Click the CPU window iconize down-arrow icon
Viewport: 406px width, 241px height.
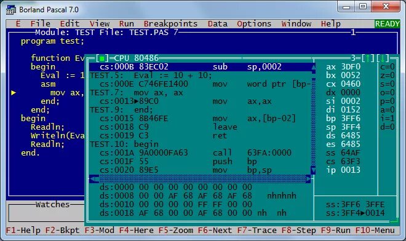point(383,58)
